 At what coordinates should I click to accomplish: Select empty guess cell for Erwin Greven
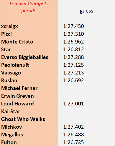[87, 96]
